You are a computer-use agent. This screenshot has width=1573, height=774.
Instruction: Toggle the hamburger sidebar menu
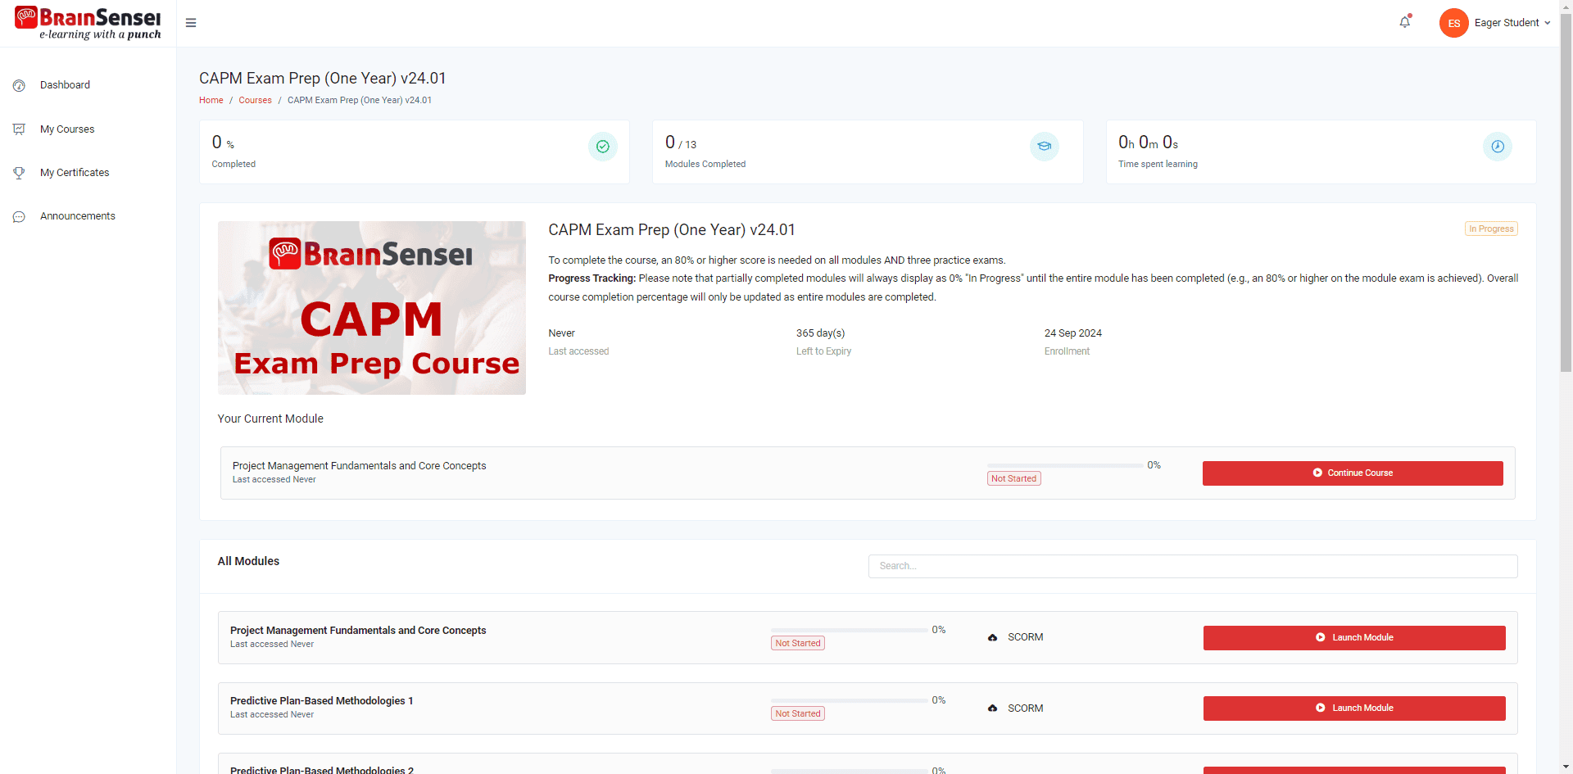191,23
